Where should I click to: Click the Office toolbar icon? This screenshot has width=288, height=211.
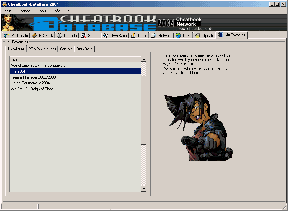coord(133,36)
